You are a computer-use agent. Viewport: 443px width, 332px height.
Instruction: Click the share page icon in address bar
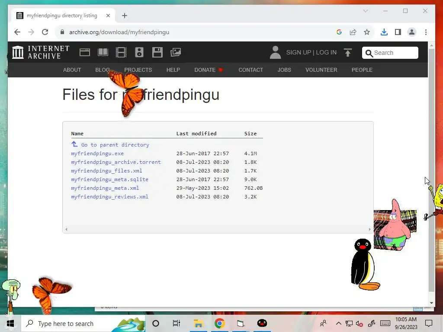[x=353, y=32]
